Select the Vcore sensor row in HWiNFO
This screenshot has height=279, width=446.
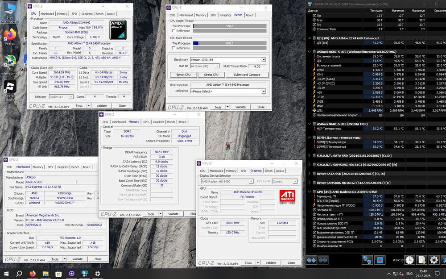[x=376, y=70]
